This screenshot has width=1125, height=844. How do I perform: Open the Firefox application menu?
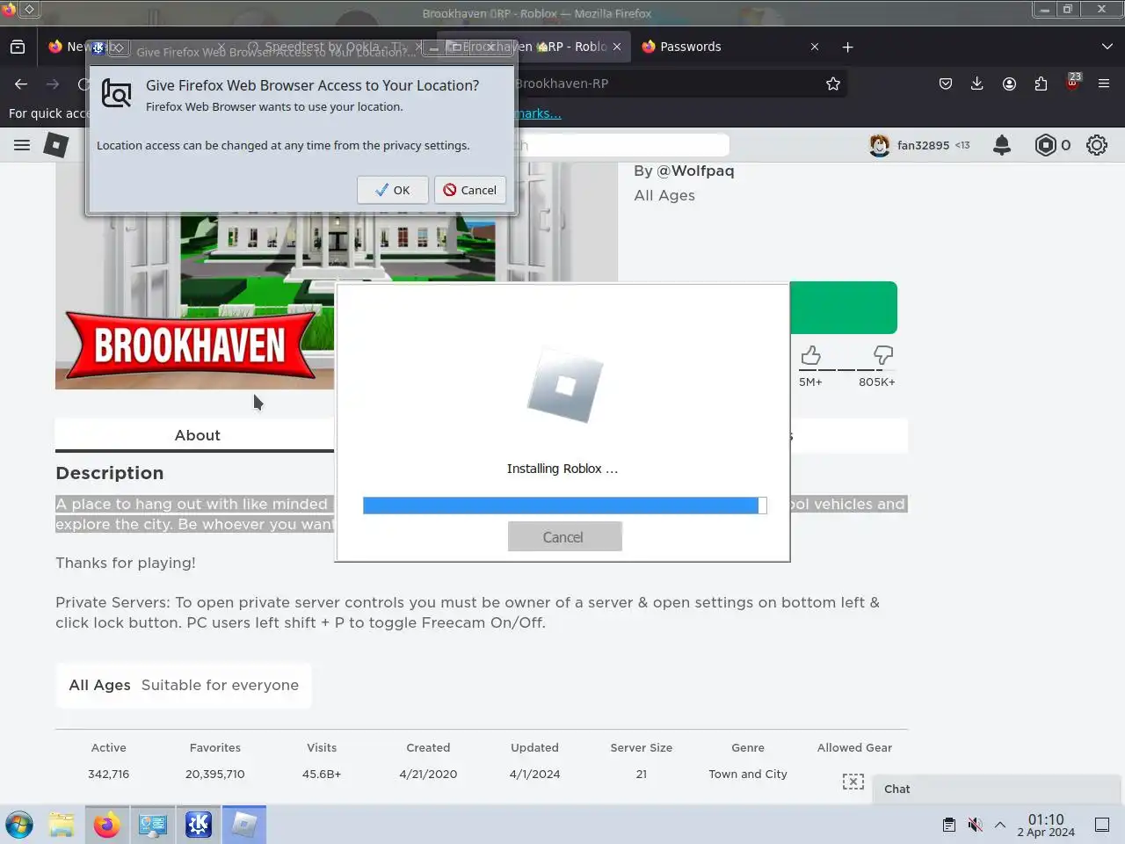coord(1104,84)
